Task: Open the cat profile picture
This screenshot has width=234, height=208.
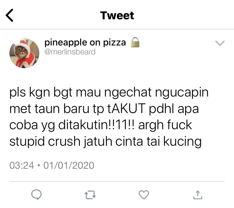Action: [24, 53]
